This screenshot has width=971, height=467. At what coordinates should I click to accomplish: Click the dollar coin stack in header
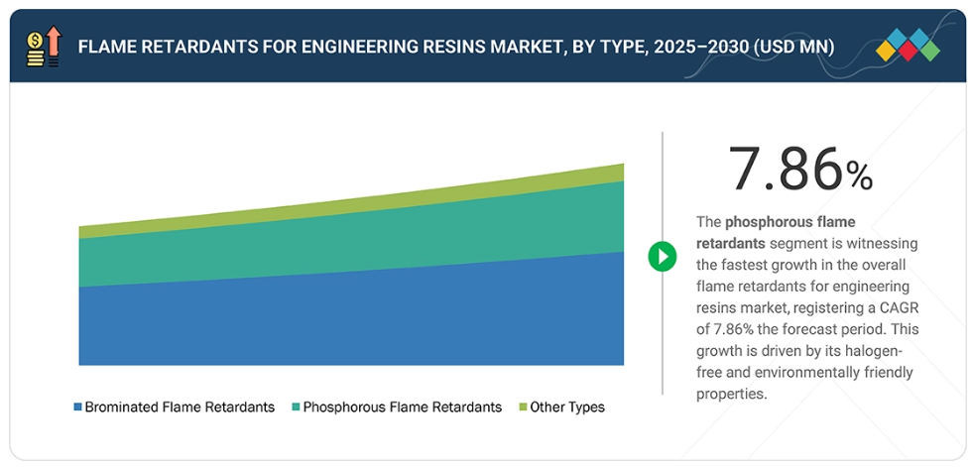pyautogui.click(x=36, y=50)
